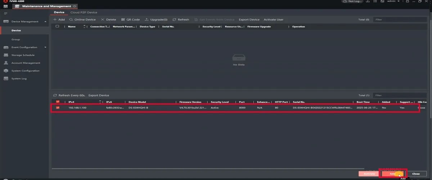Switch to the Cloud P2P Device tab
432x180 pixels.
pos(84,13)
